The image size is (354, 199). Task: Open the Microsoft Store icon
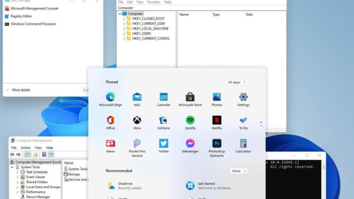(x=190, y=99)
